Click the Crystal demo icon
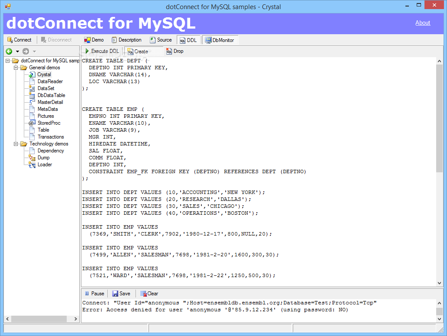The height and width of the screenshot is (336, 447). click(x=32, y=74)
